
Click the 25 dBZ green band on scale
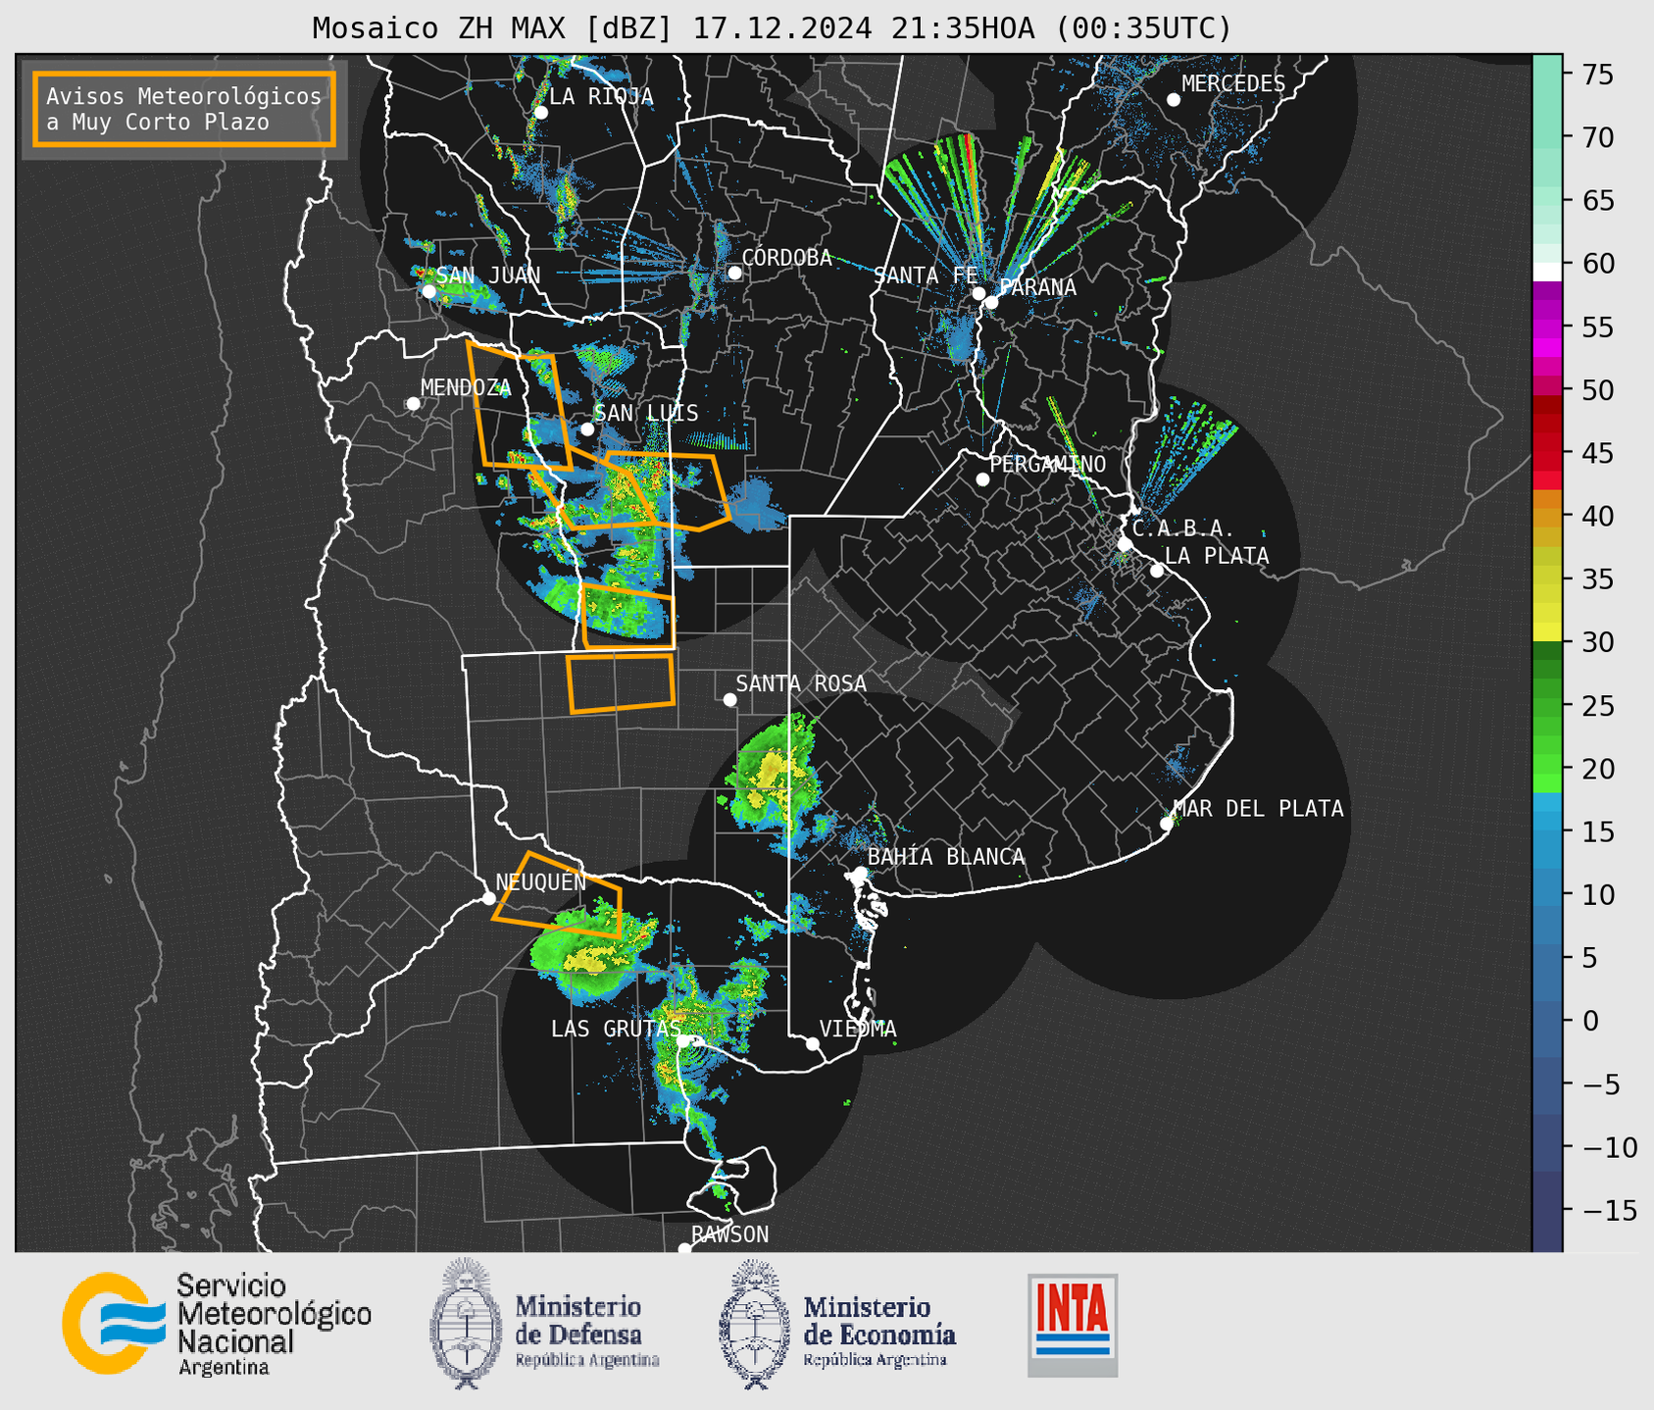(1547, 705)
